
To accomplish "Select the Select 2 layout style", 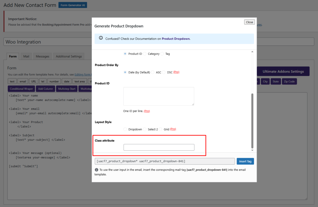I will pos(145,129).
